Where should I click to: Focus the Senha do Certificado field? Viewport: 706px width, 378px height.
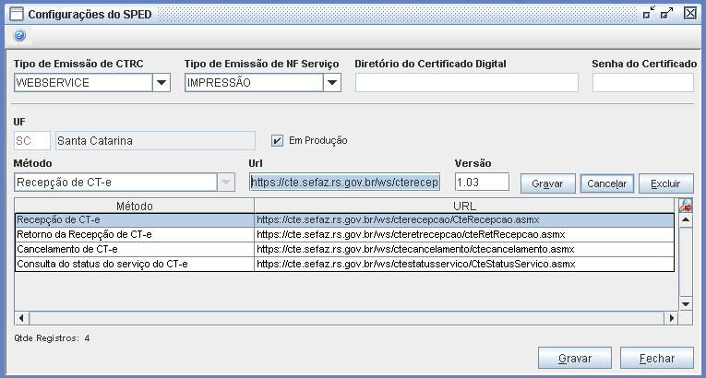[x=643, y=83]
